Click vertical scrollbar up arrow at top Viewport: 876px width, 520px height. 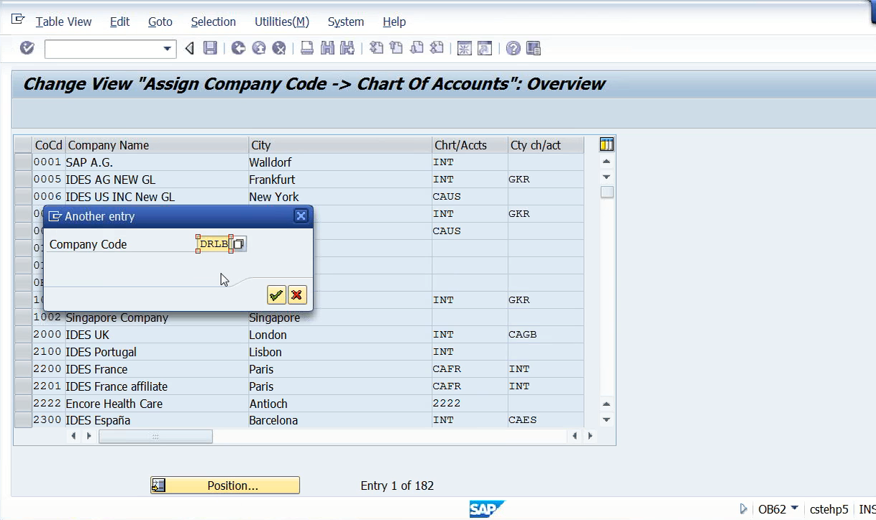[606, 162]
